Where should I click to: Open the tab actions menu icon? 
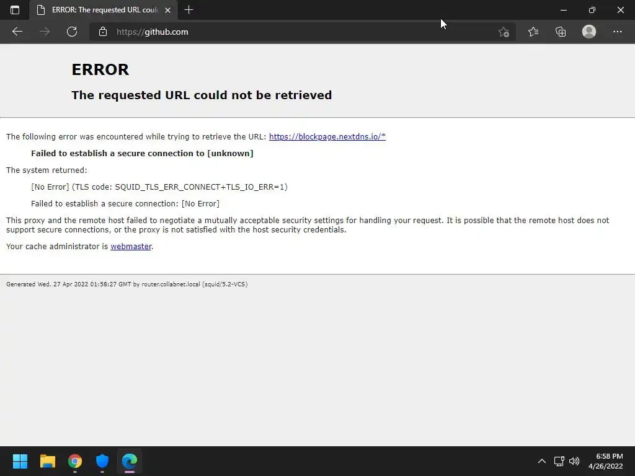click(x=15, y=10)
